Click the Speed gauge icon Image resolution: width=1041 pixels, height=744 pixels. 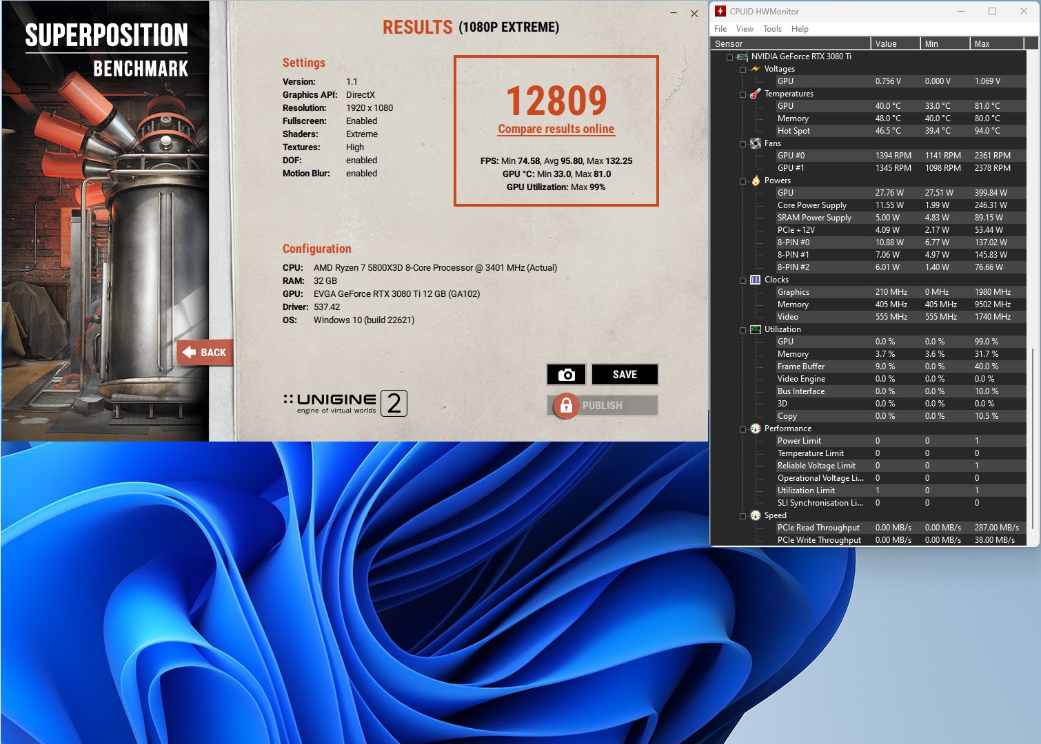(x=756, y=515)
